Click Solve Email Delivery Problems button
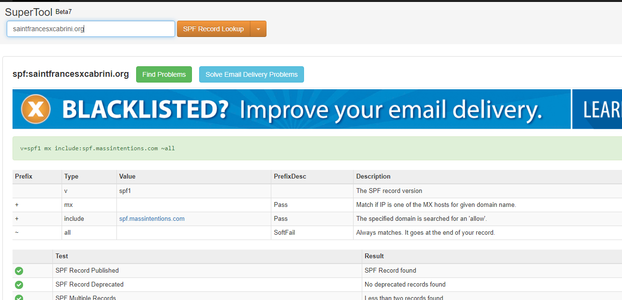Image resolution: width=622 pixels, height=300 pixels. (252, 74)
